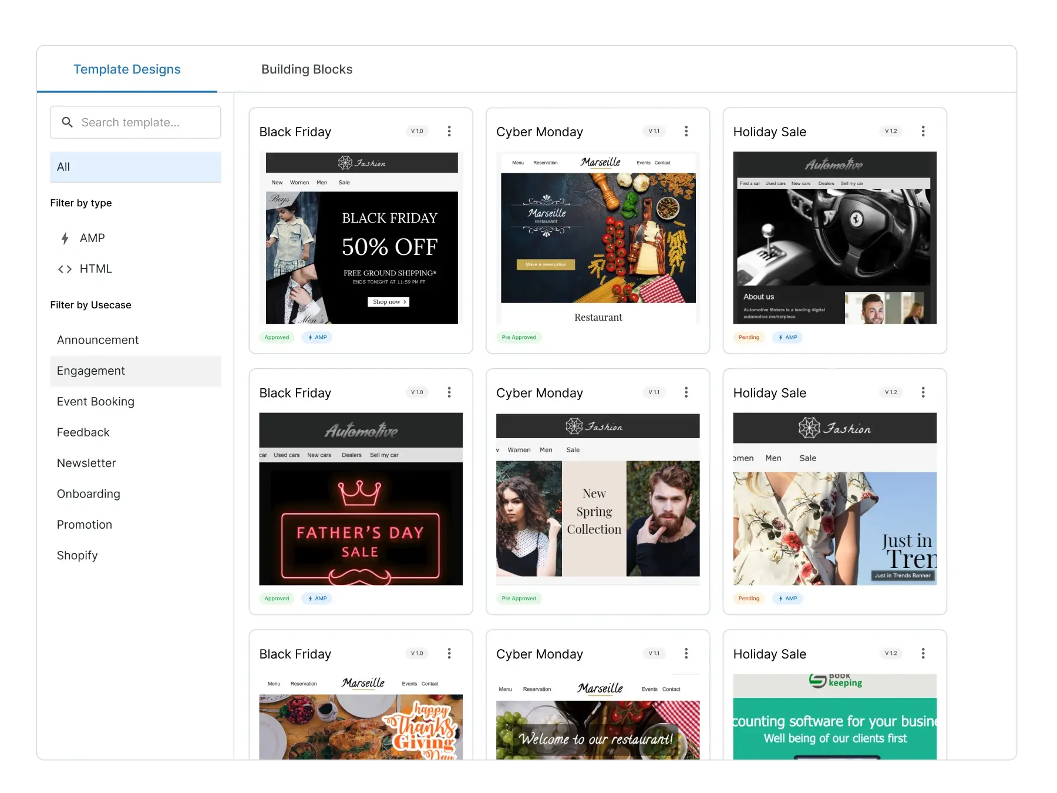Screen dimensions: 1057x793
Task: Filter by Newsletter use case
Action: click(86, 463)
